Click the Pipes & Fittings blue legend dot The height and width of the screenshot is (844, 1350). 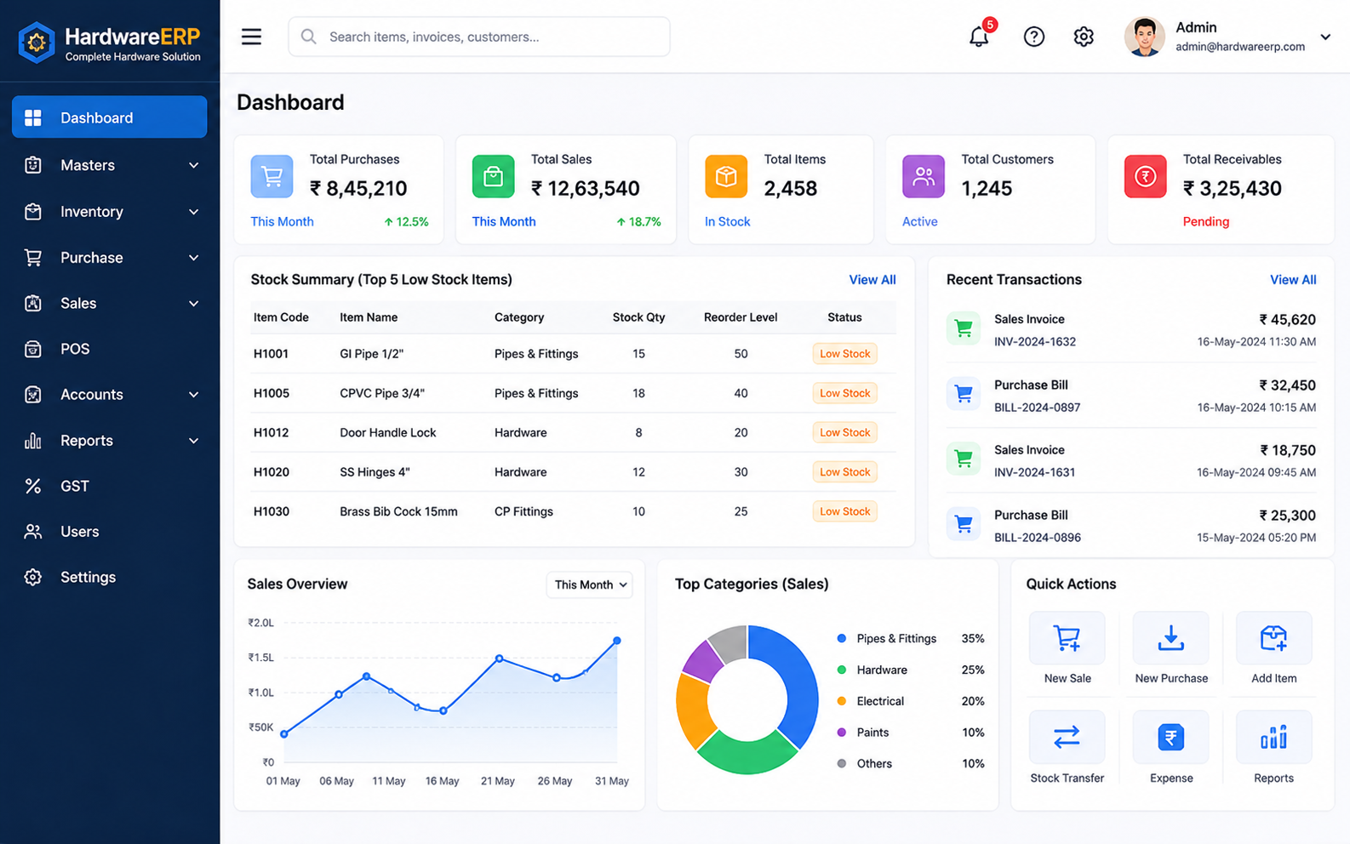pyautogui.click(x=841, y=638)
